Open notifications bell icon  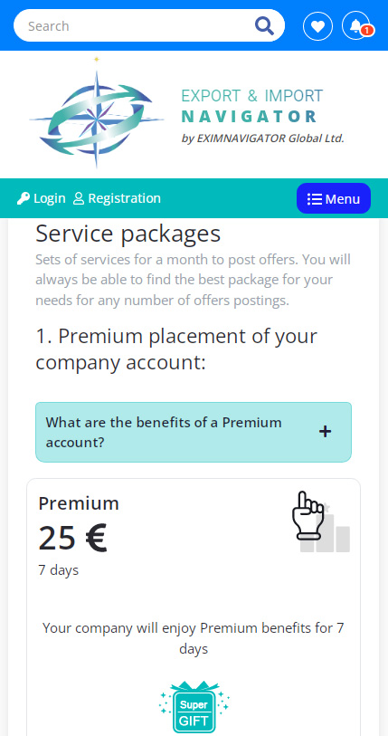[x=356, y=25]
